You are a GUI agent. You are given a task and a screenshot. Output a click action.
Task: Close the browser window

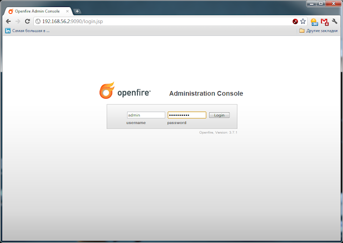[333, 4]
